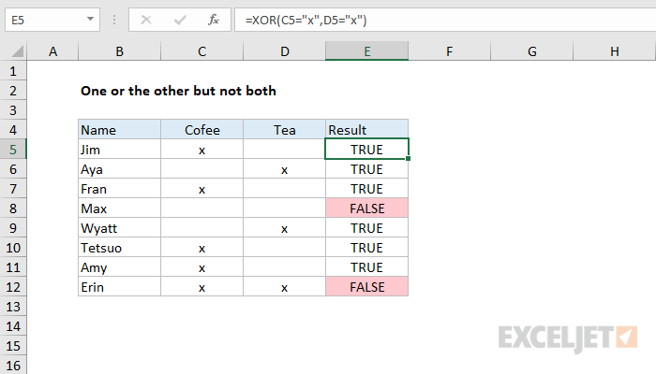Select column C header
This screenshot has width=656, height=374.
click(x=202, y=51)
